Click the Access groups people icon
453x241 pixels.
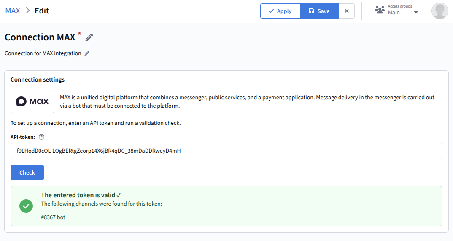point(380,10)
